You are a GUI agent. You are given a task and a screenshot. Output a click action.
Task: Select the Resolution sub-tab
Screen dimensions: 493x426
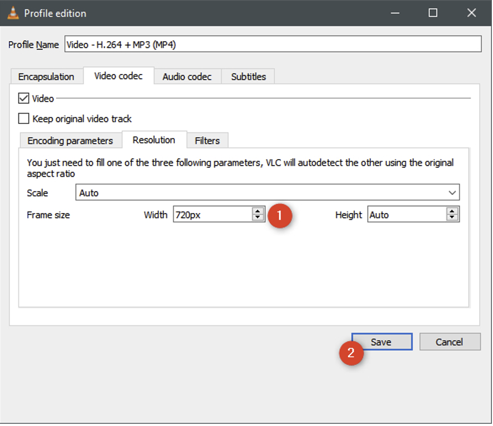click(154, 140)
